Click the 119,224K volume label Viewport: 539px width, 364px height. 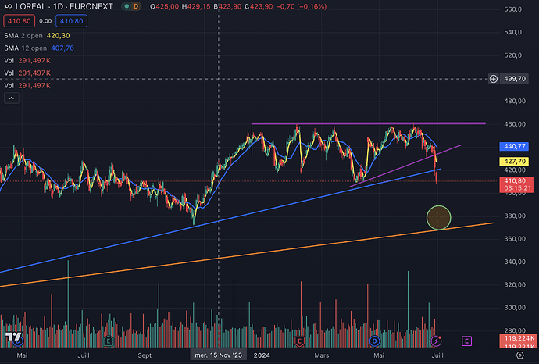[519, 338]
